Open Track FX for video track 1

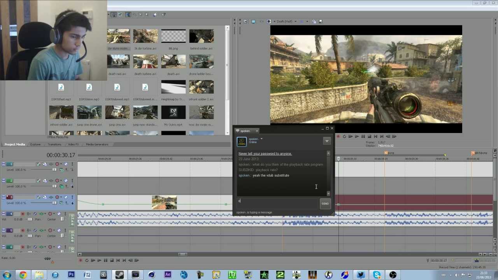(x=51, y=164)
